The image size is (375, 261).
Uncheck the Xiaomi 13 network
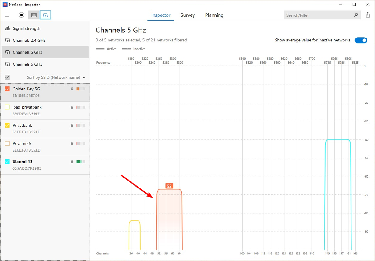tap(7, 161)
